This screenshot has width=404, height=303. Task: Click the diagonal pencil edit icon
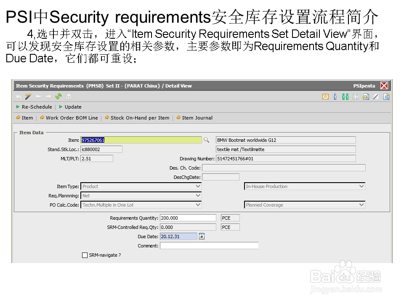tap(376, 97)
